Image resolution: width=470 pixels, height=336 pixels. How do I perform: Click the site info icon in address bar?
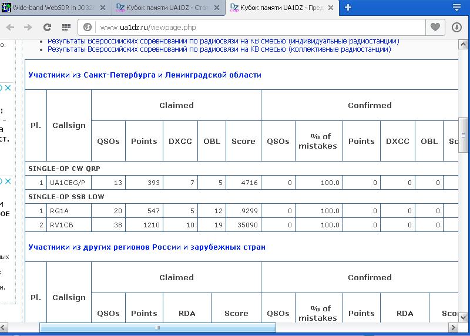[87, 28]
